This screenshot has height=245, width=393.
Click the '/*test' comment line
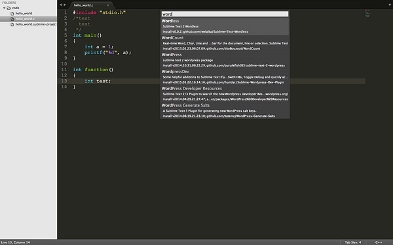click(x=82, y=18)
